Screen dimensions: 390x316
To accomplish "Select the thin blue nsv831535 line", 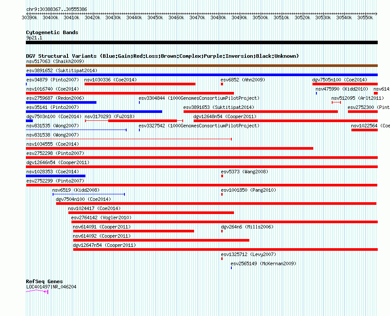I will [x=76, y=130].
